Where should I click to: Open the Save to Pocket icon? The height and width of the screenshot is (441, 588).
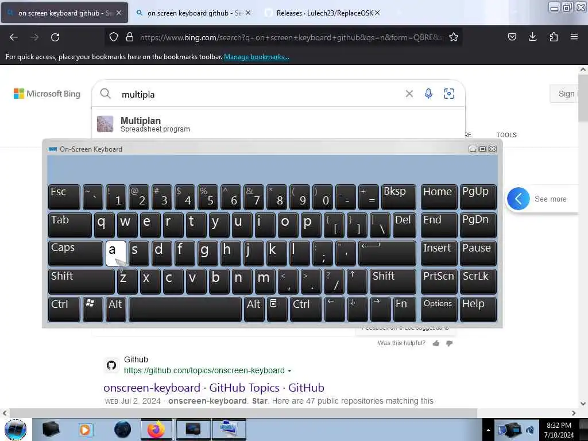[512, 37]
